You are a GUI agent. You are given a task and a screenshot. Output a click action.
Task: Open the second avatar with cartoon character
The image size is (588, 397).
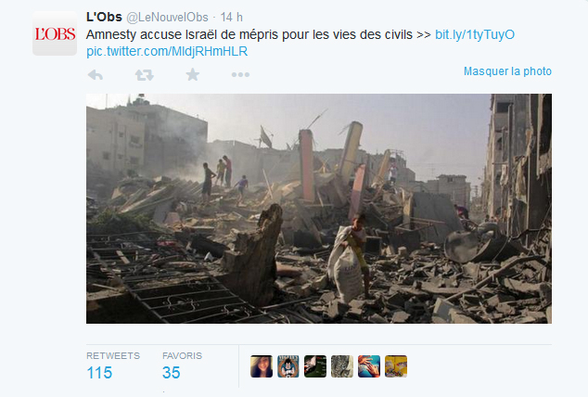coord(288,366)
